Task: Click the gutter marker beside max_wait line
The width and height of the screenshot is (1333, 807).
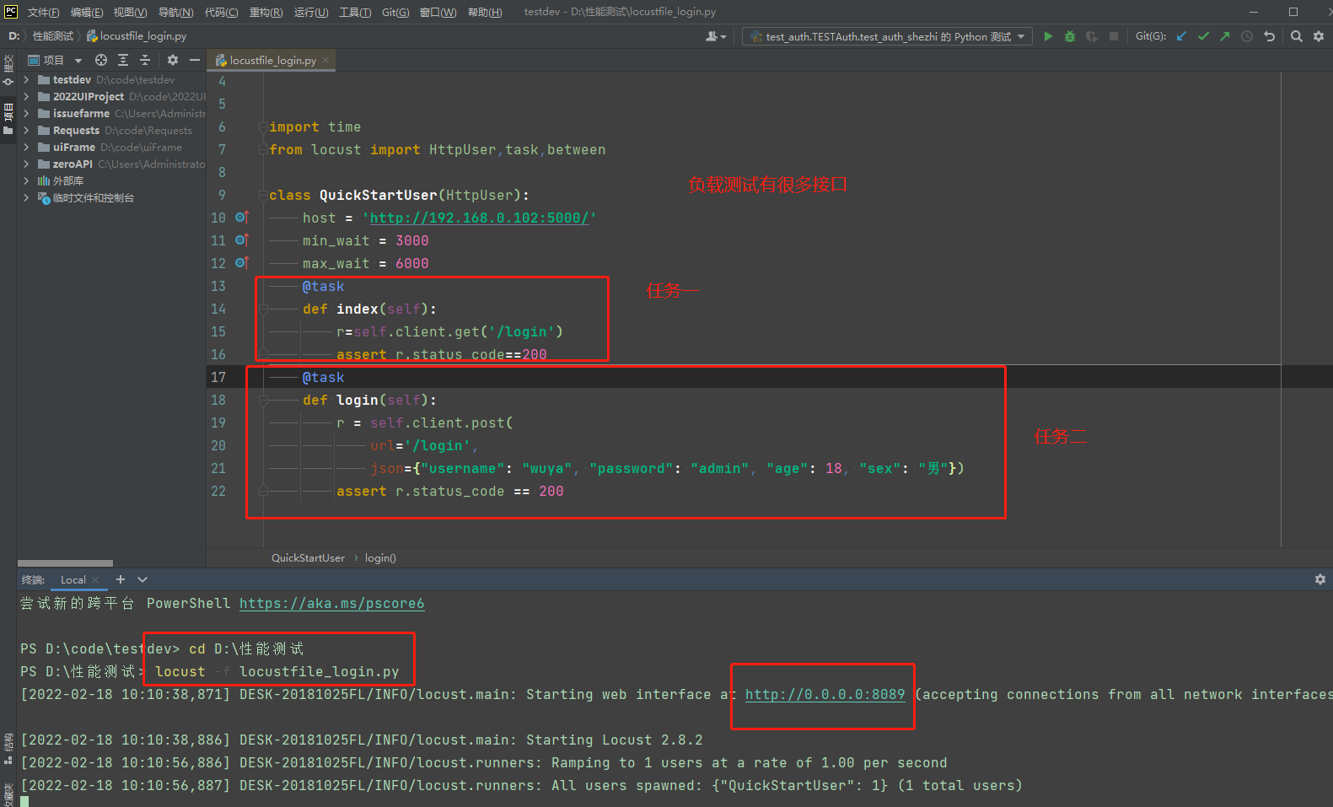Action: (x=242, y=263)
